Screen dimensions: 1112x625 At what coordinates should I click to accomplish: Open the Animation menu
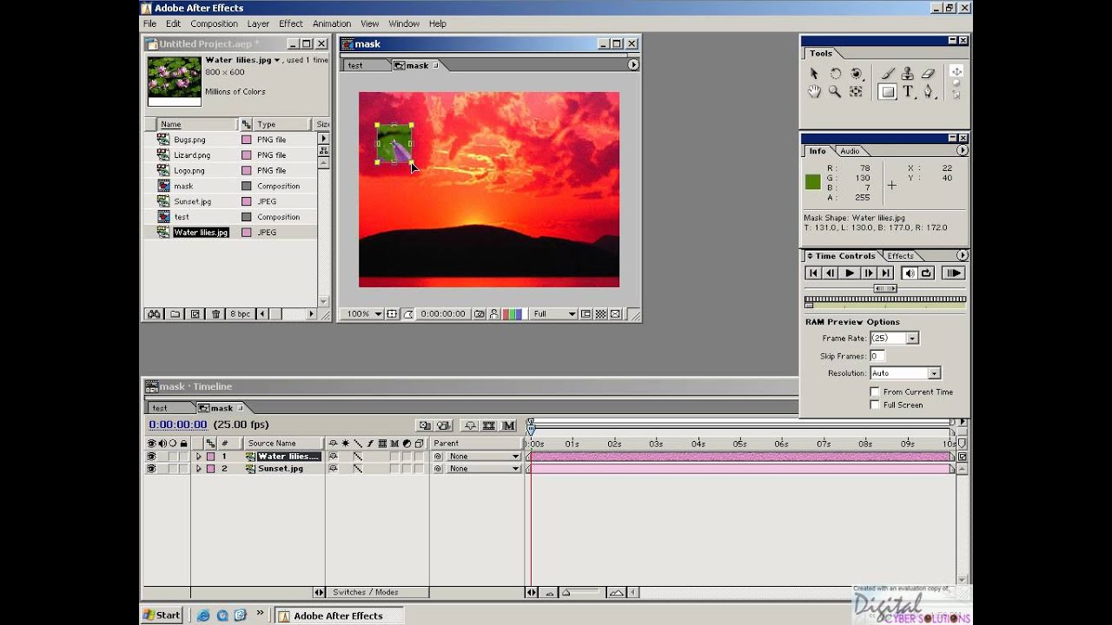(x=332, y=23)
